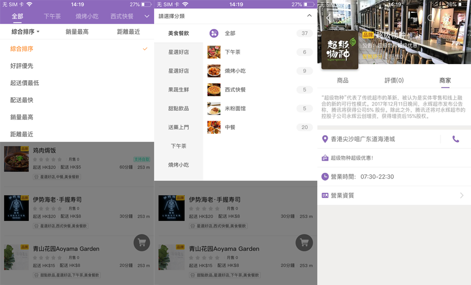This screenshot has width=471, height=285.
Task: Select the 起送價最低 sort option
Action: coord(25,83)
